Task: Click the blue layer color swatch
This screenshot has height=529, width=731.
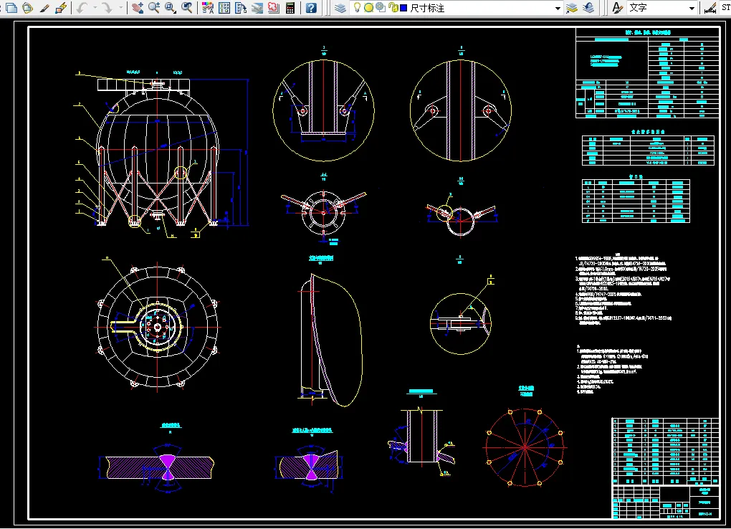Action: tap(403, 8)
